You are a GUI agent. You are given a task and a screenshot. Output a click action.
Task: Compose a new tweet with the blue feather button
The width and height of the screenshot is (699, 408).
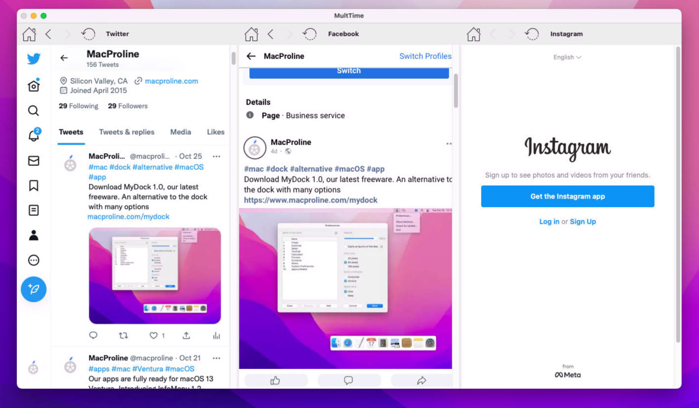pyautogui.click(x=34, y=289)
